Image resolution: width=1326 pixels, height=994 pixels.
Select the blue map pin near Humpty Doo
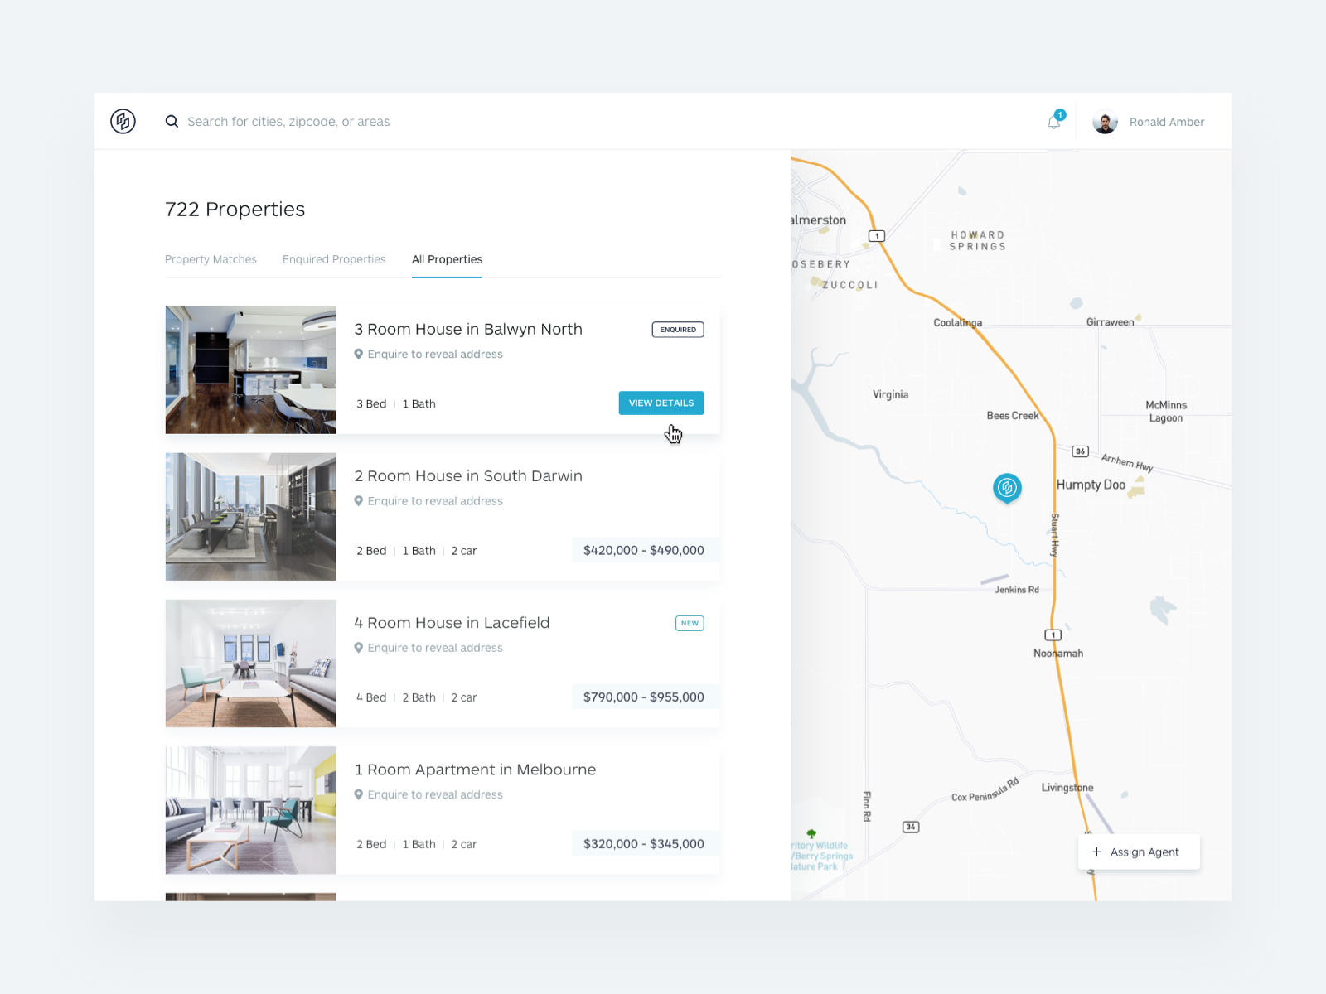pyautogui.click(x=1006, y=488)
